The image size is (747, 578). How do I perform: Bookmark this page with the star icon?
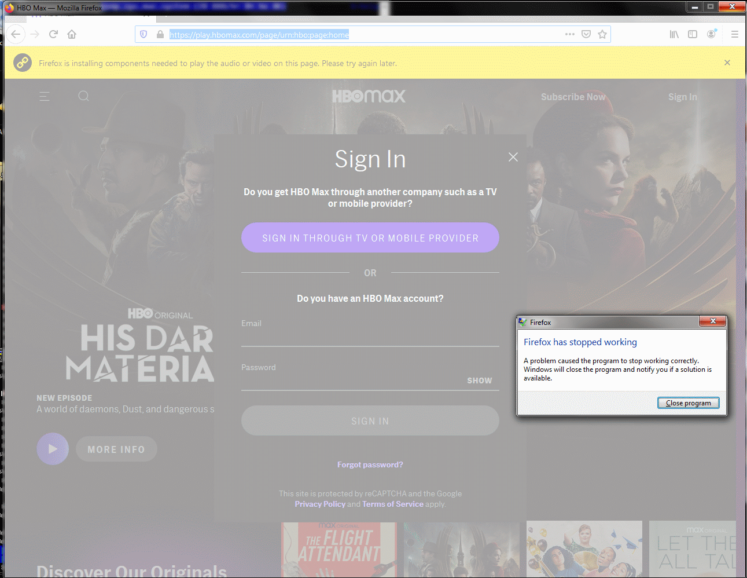coord(602,34)
